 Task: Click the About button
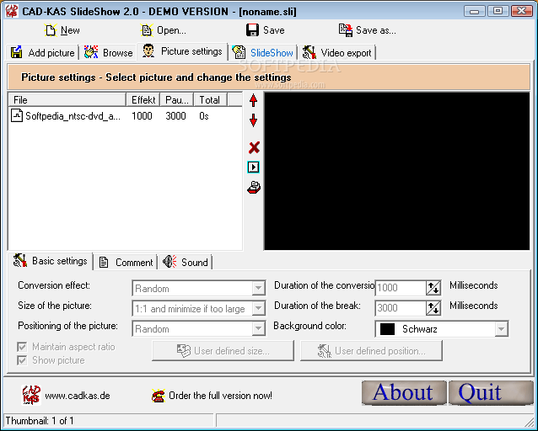[x=404, y=392]
